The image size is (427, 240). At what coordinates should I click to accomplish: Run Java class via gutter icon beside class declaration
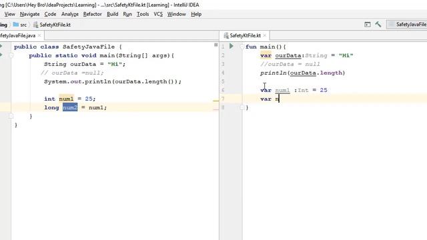coord(1,46)
